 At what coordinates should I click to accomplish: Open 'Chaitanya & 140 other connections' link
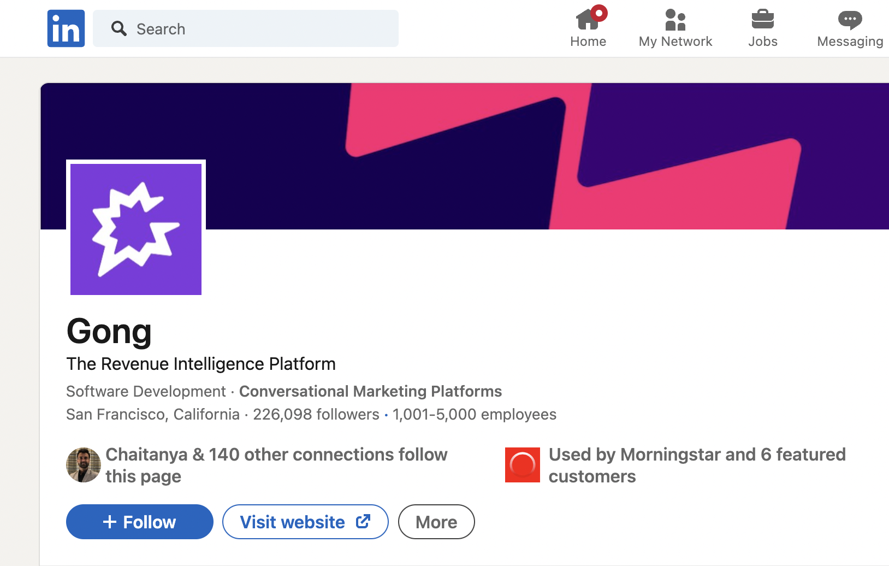276,465
